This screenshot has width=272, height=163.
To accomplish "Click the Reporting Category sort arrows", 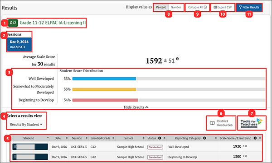I will (216, 138).
